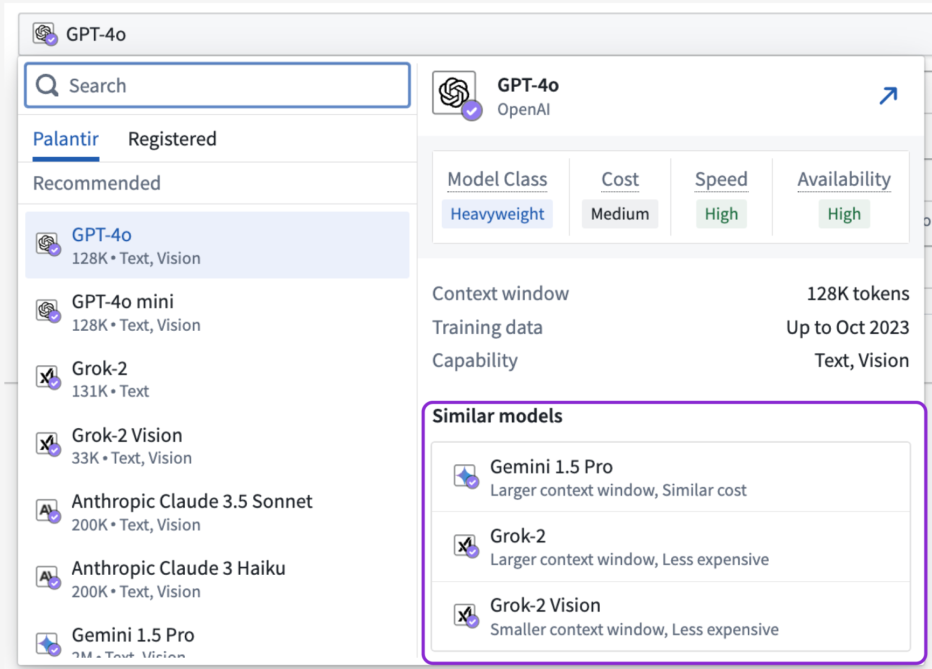Click the Anthropic icon beside Claude 3 Haiku

[48, 577]
